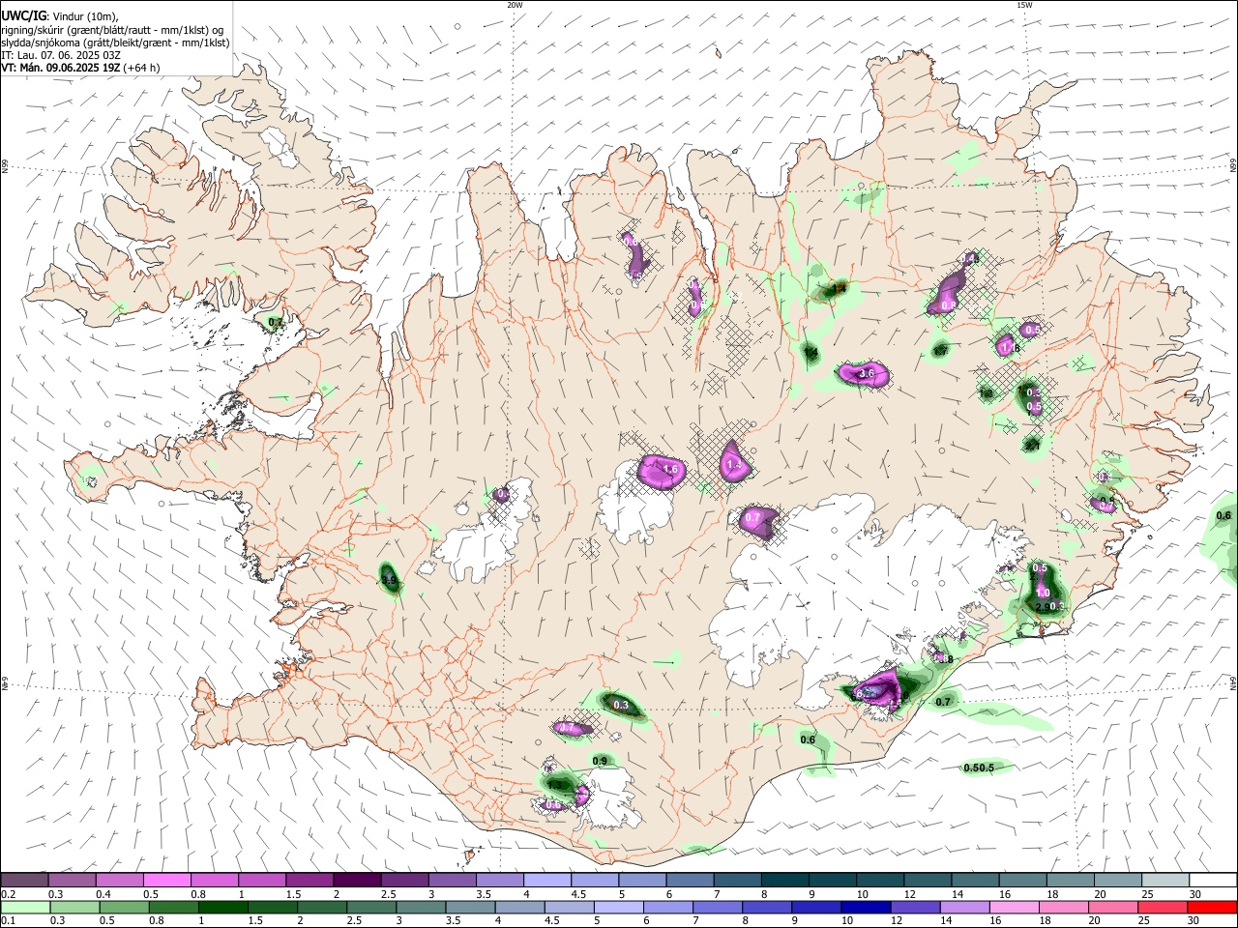The image size is (1238, 928).
Task: Select bottom legend swatch between 0.1 and 0.3
Action: tap(24, 907)
